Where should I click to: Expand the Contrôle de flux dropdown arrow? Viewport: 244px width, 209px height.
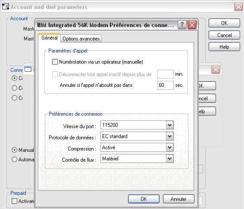pyautogui.click(x=169, y=159)
